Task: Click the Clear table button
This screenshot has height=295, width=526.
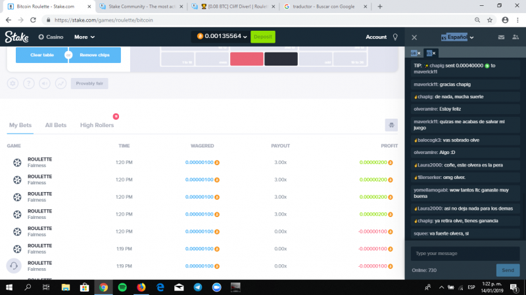Action: coord(42,55)
